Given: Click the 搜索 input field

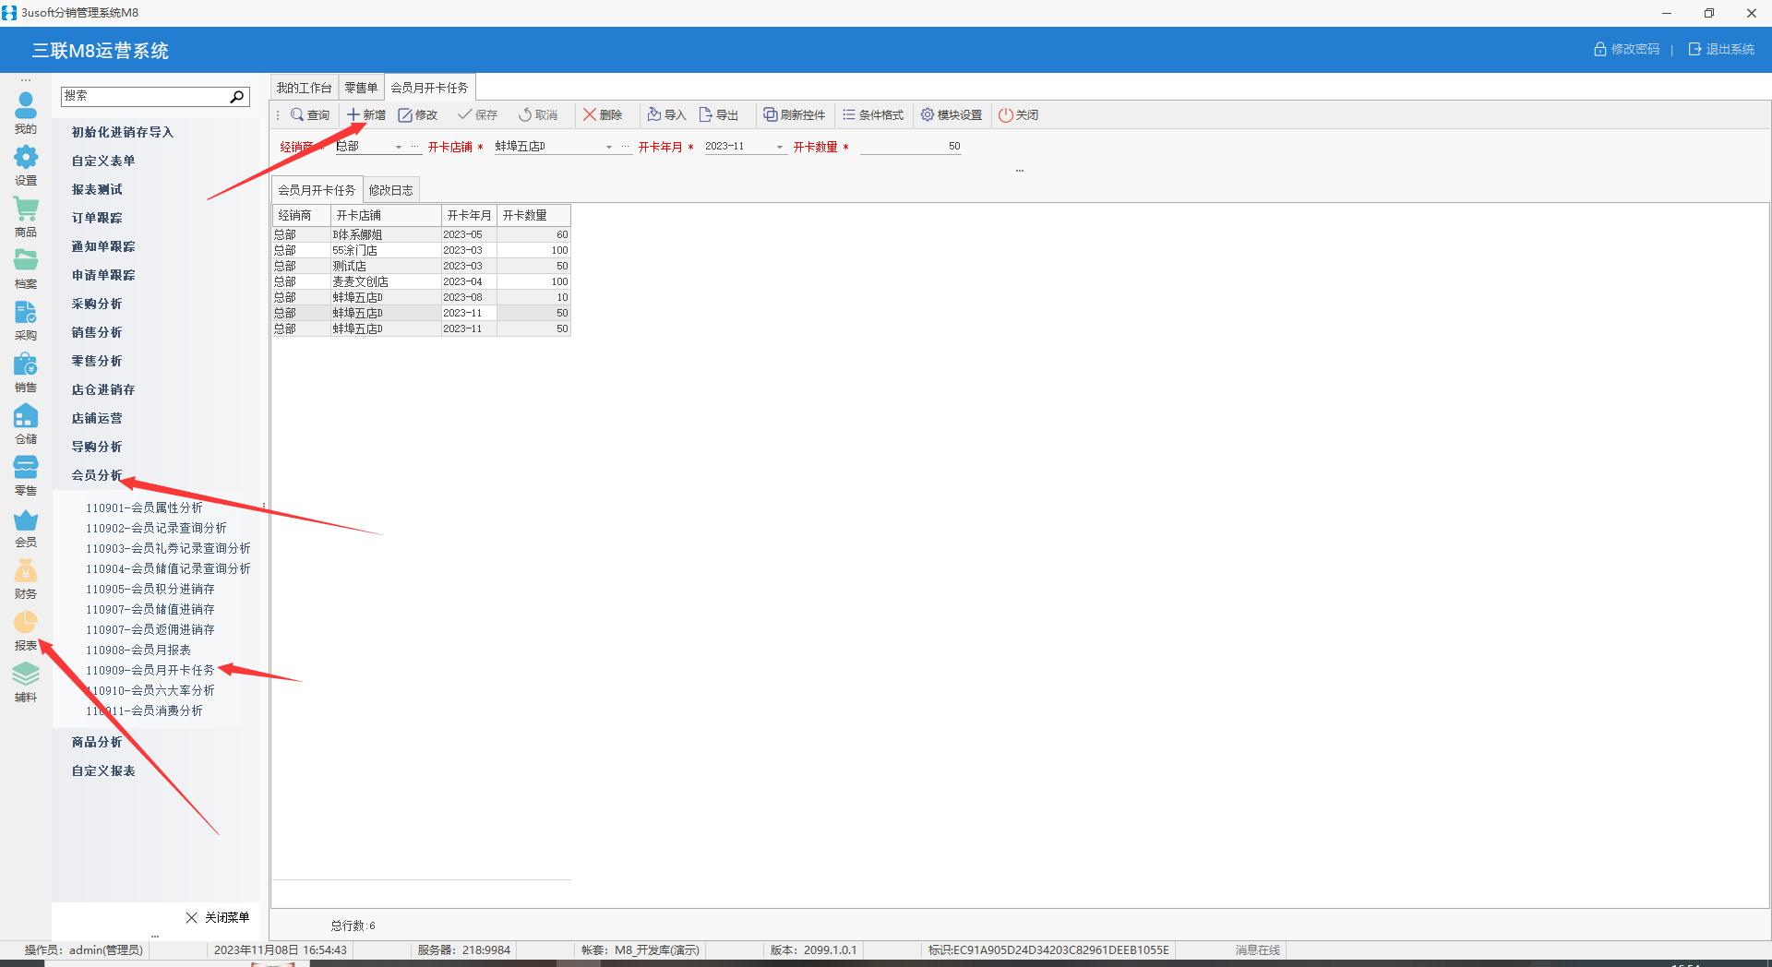Looking at the screenshot, I should pyautogui.click(x=144, y=96).
